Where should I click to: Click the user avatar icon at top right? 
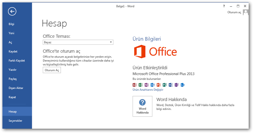(245, 13)
